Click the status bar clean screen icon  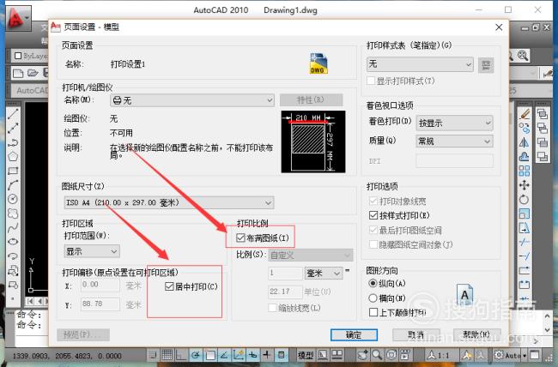point(534,354)
